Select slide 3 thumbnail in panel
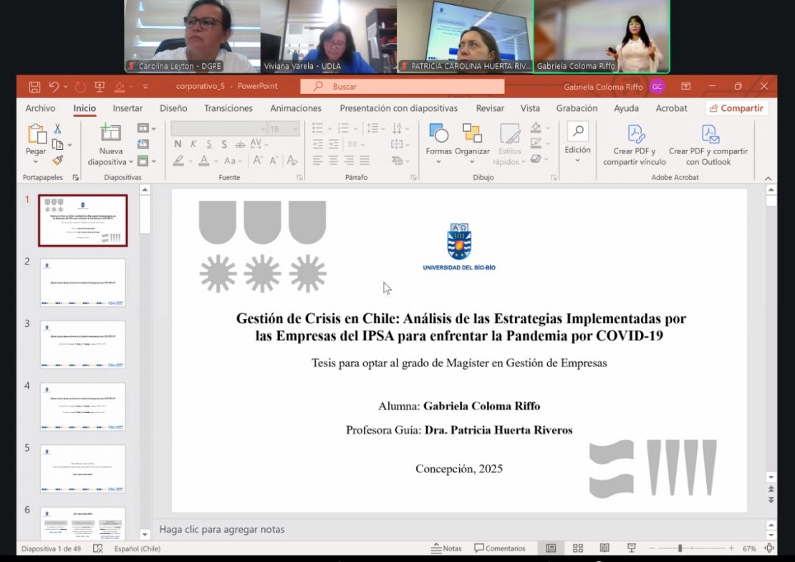 [83, 345]
